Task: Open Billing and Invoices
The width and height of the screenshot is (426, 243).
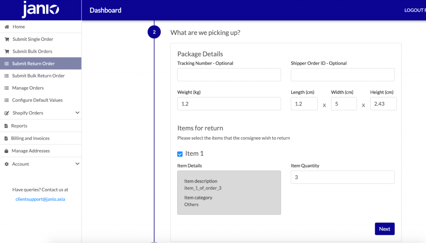Action: click(x=41, y=138)
